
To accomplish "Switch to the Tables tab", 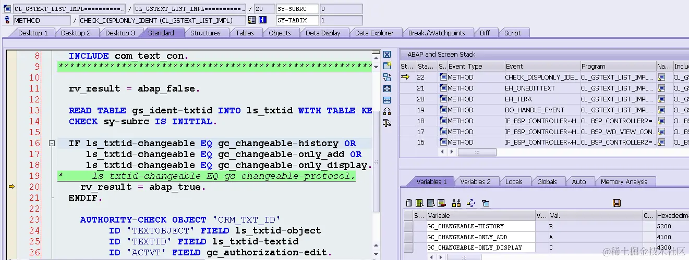I will pos(245,33).
